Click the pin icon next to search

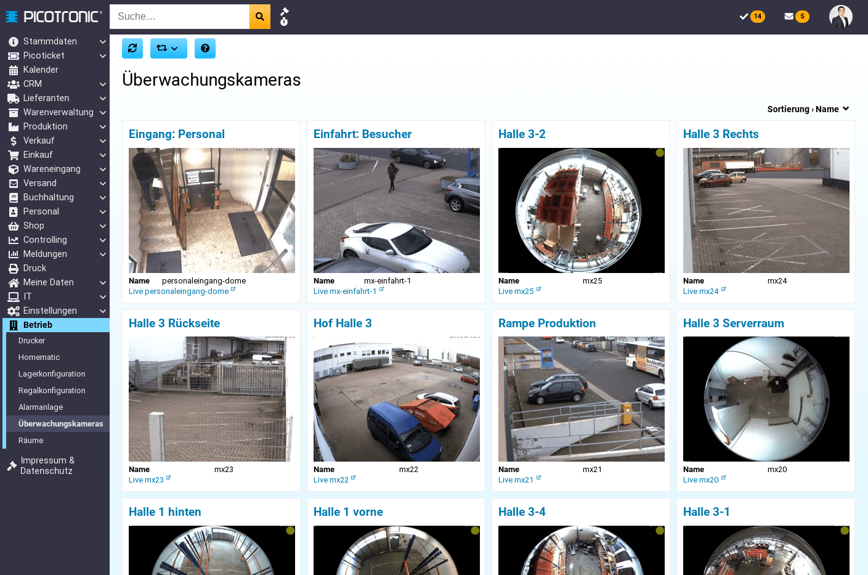pos(284,11)
